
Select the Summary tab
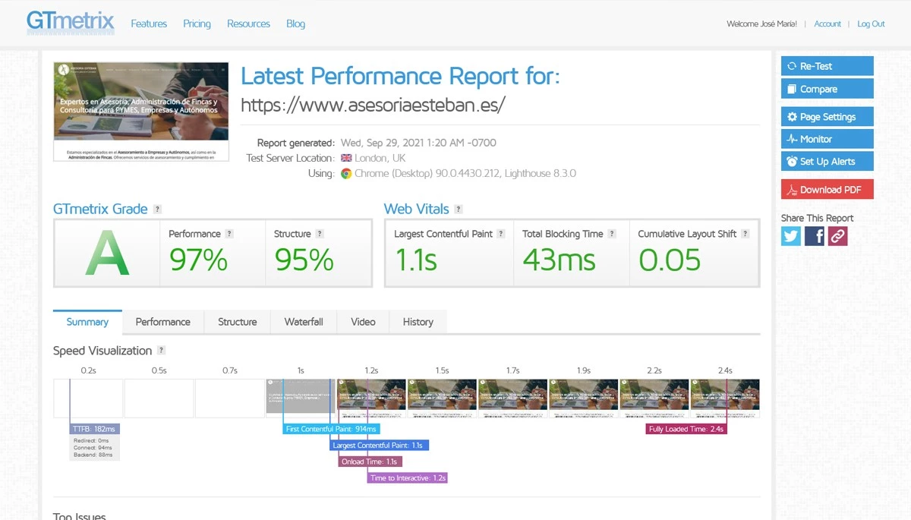point(87,322)
